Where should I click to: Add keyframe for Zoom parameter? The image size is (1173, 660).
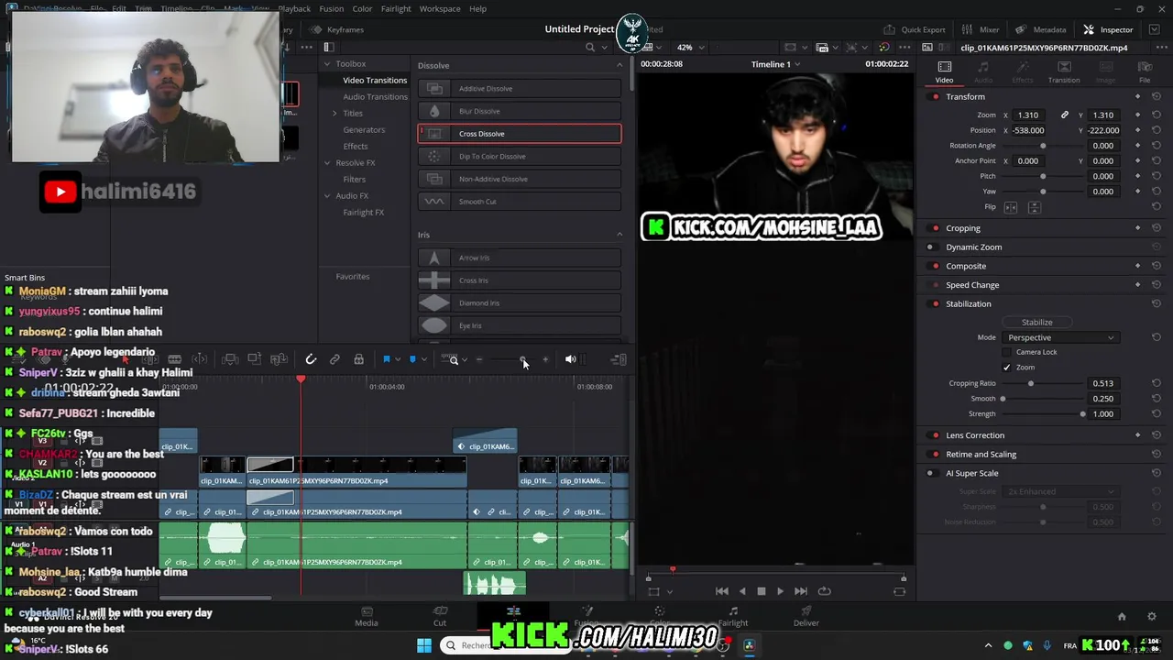point(1138,115)
